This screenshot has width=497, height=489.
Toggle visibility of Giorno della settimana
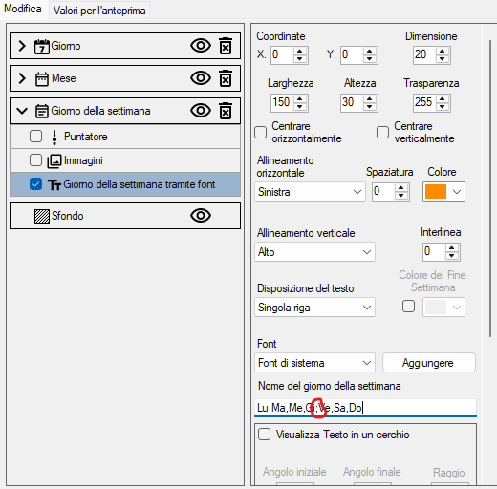tap(201, 111)
